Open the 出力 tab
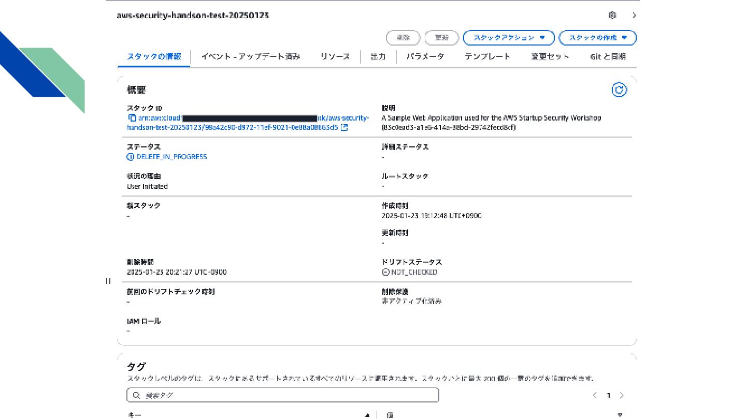The height and width of the screenshot is (419, 746). click(378, 56)
